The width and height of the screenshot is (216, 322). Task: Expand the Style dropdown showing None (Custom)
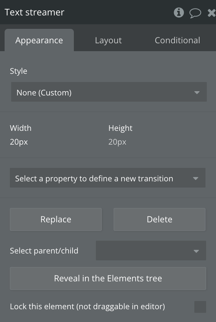coord(109,92)
